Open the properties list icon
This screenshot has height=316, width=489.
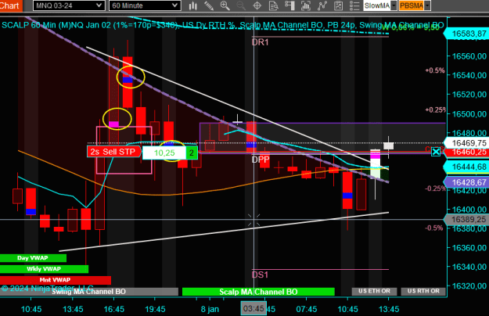pos(354,5)
